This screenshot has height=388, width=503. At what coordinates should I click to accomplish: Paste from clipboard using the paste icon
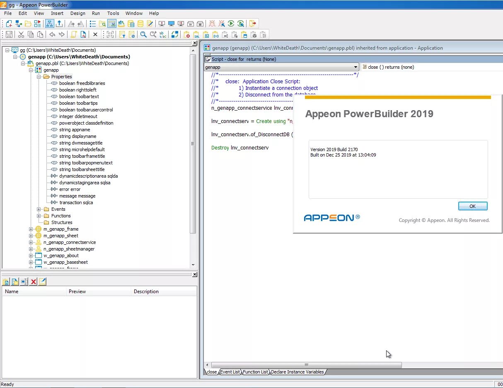tap(39, 34)
